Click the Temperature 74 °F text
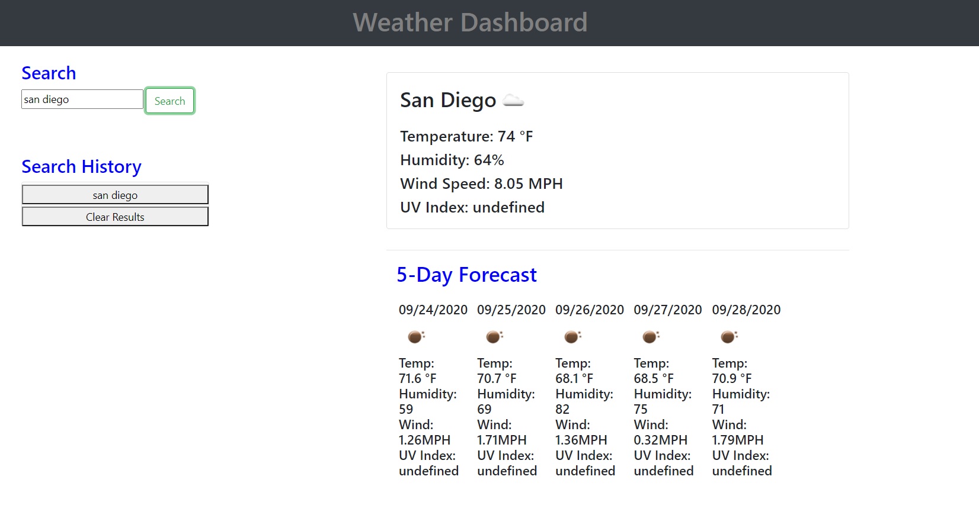Viewport: 979px width, 515px height. 466,136
